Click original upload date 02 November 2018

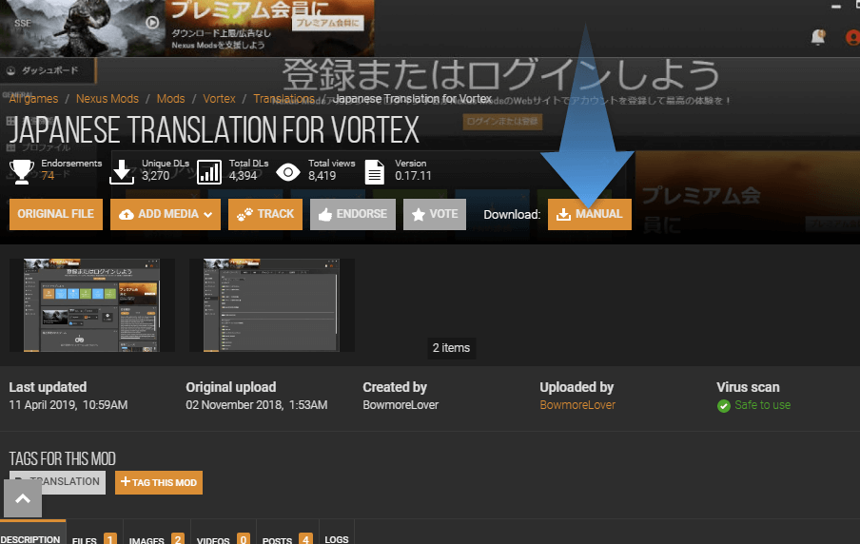(256, 405)
